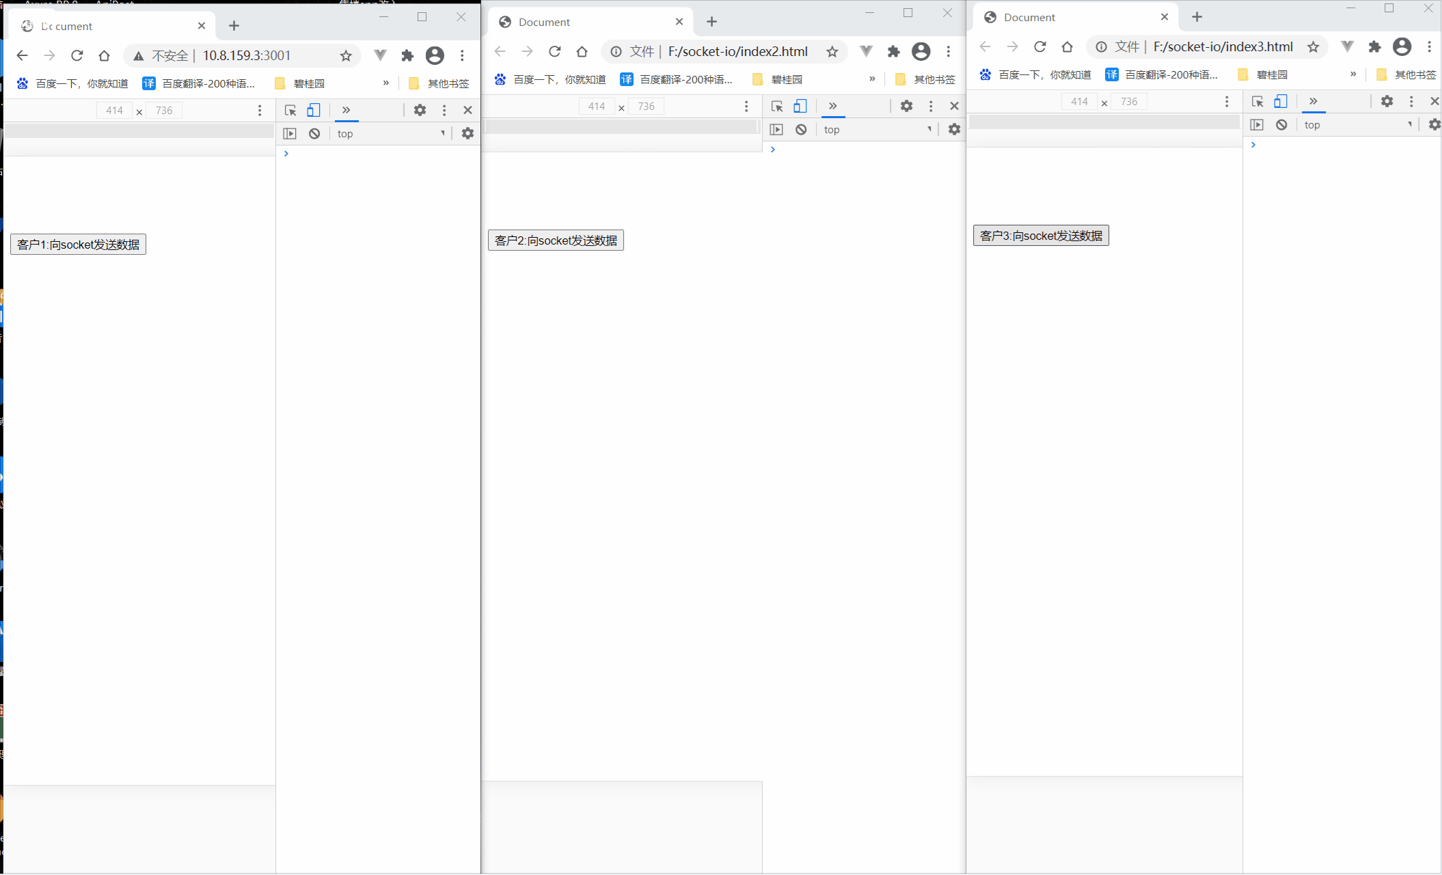Select the inspect element cursor in first DevTools

click(x=290, y=110)
